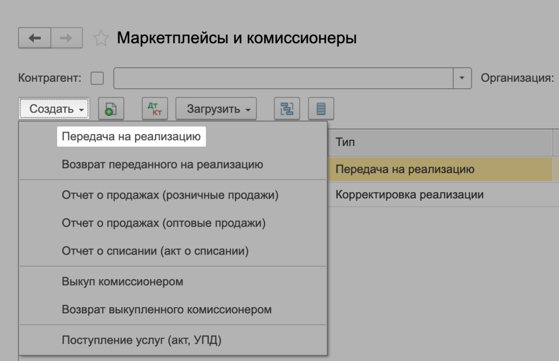Open the Контрагент selection dropdown arrow
This screenshot has height=361, width=559.
click(x=463, y=78)
